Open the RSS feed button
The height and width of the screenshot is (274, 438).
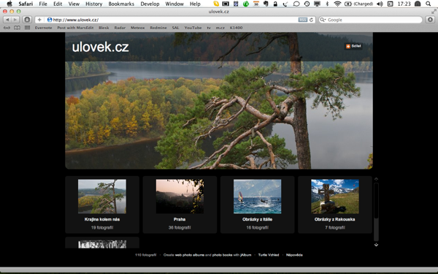pos(302,20)
